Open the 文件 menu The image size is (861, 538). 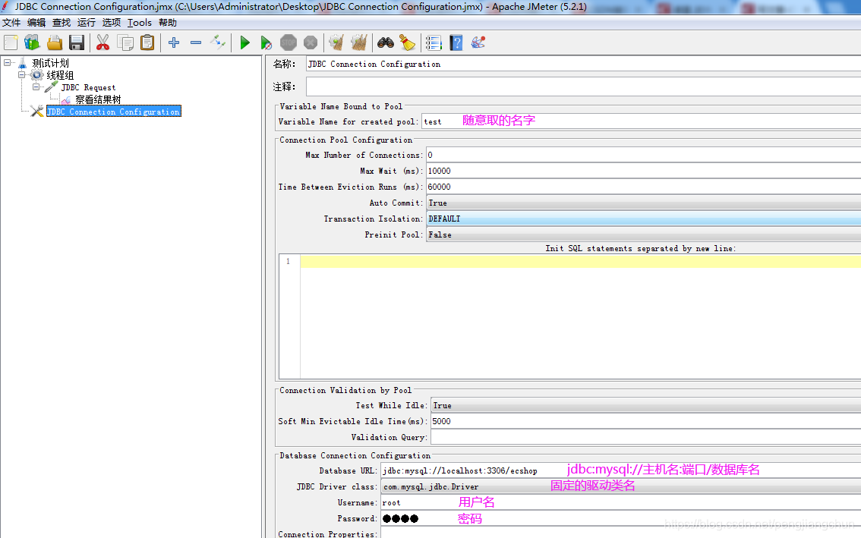point(11,23)
